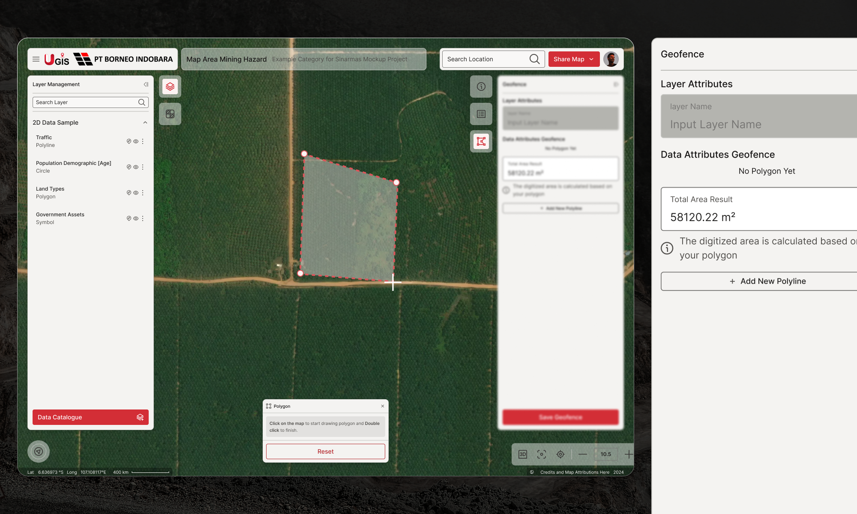Viewport: 857px width, 514px height.
Task: Click the Reset button in Polygon dialog
Action: tap(325, 451)
